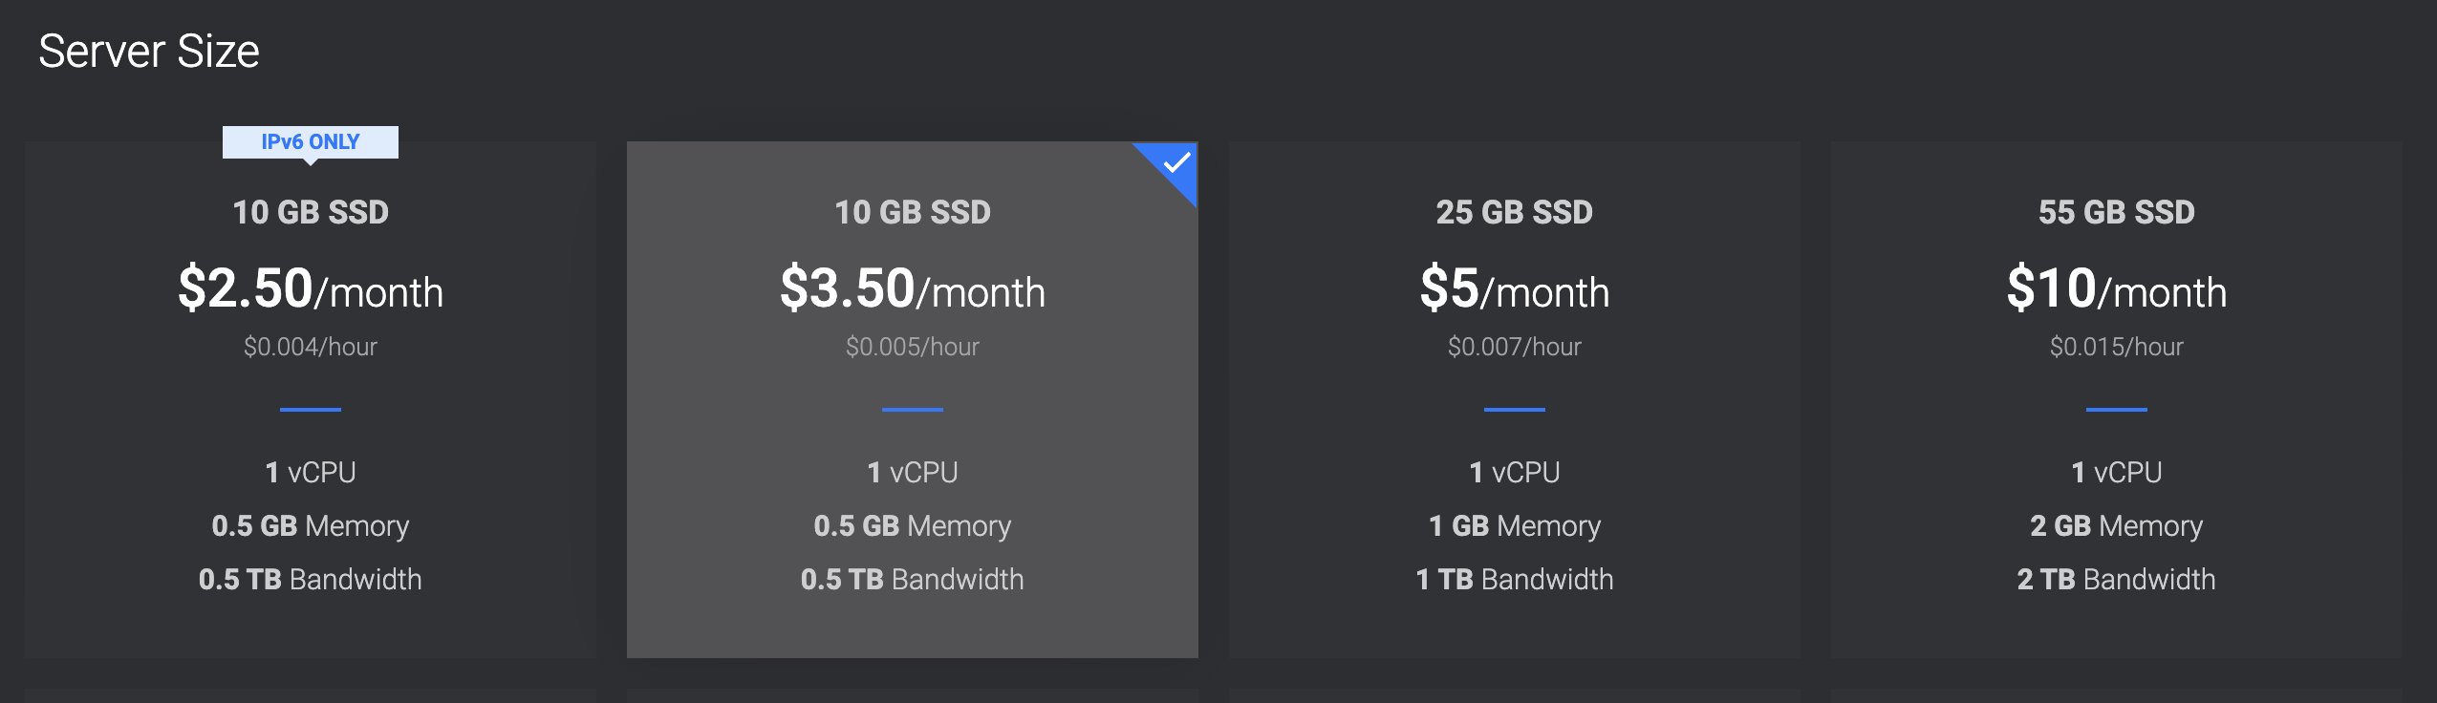Click 0.5 TB Bandwidth in selected plan
Image resolution: width=2437 pixels, height=703 pixels.
tap(912, 579)
